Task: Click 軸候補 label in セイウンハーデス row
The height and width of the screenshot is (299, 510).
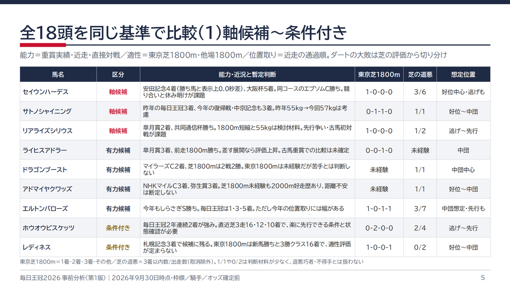Action: tap(118, 92)
